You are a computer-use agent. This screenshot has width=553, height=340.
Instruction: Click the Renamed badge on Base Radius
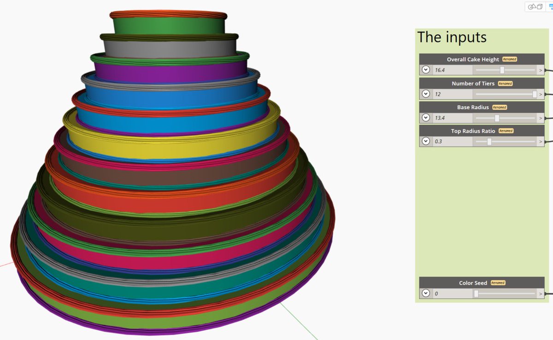tap(500, 107)
